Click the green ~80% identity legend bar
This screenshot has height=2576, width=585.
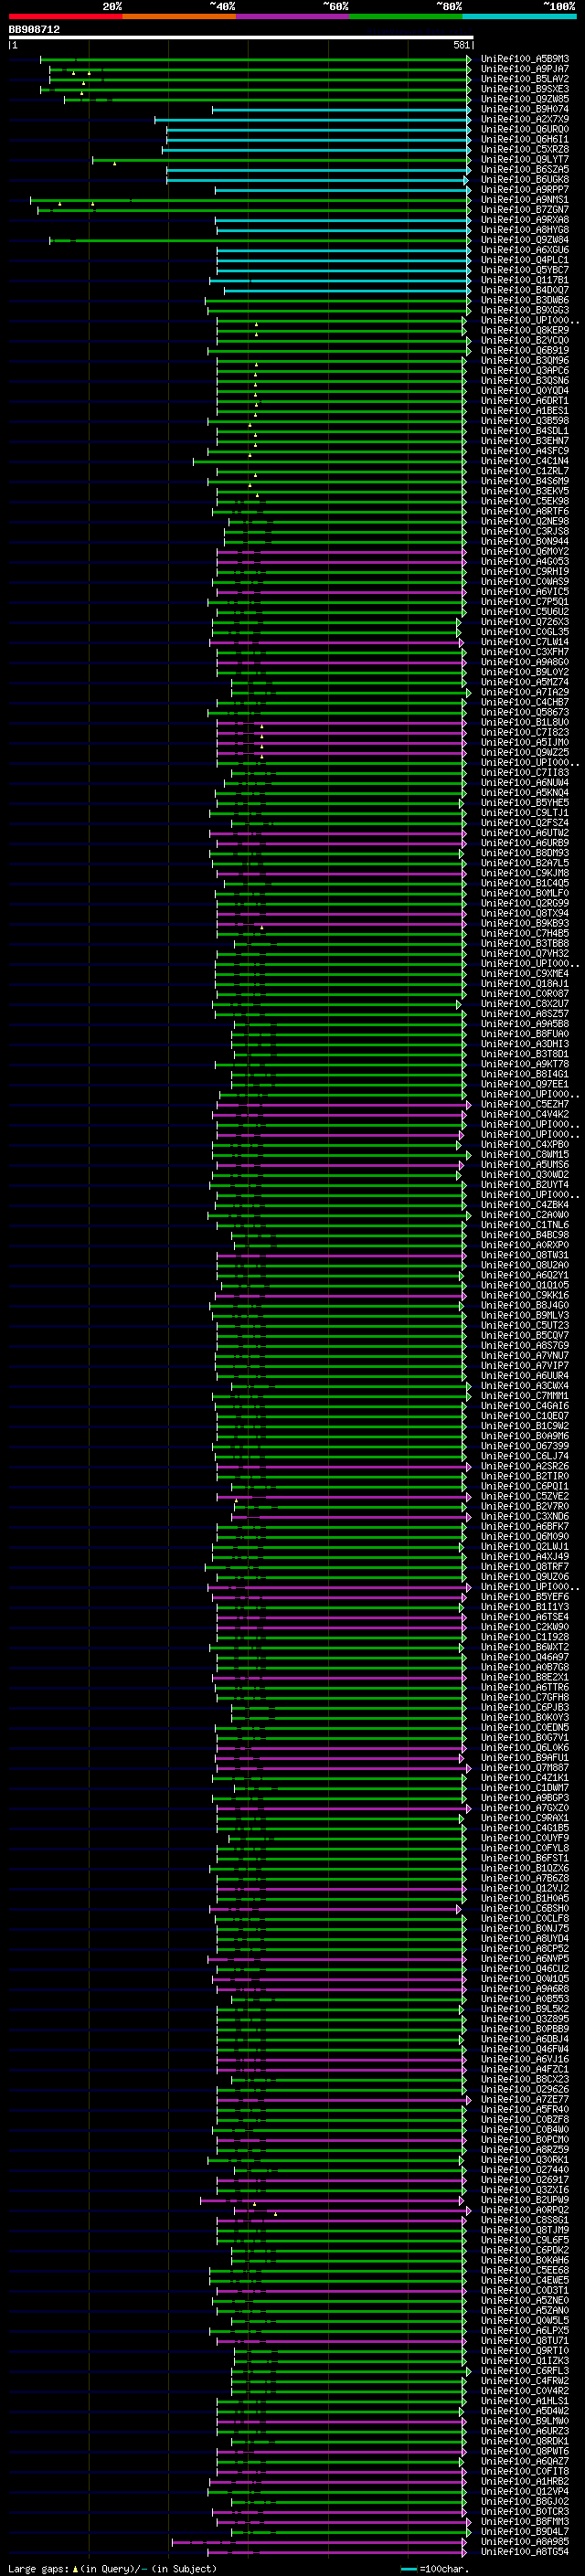click(x=406, y=17)
